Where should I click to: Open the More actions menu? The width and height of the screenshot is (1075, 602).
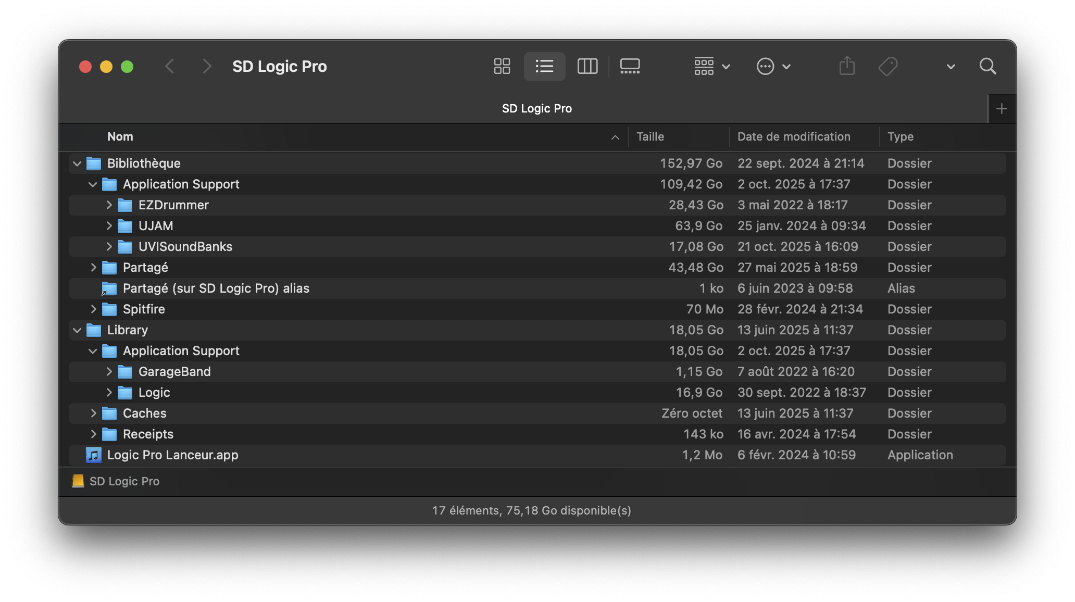[773, 66]
